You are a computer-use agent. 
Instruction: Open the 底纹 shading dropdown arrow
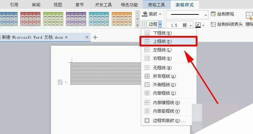pos(160,14)
